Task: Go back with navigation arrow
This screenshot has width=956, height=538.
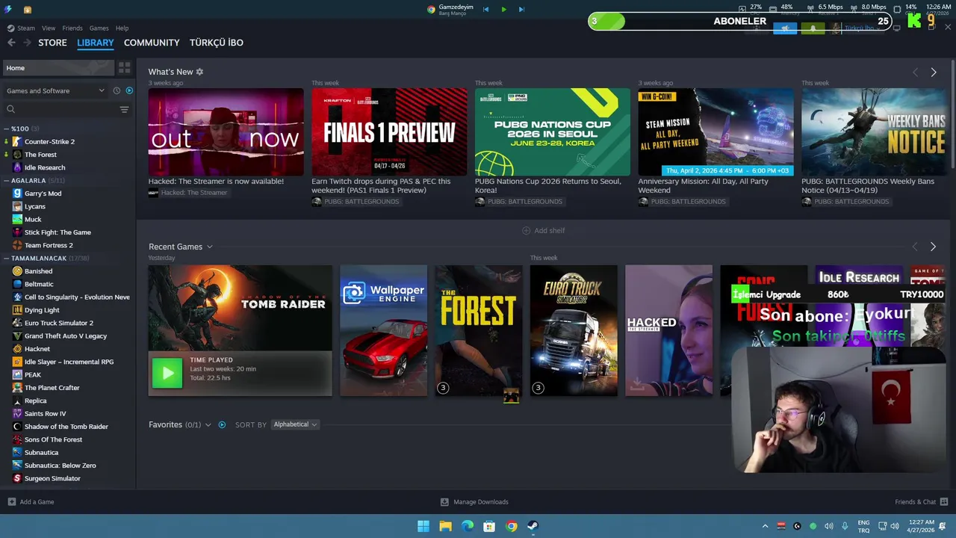Action: (x=11, y=43)
